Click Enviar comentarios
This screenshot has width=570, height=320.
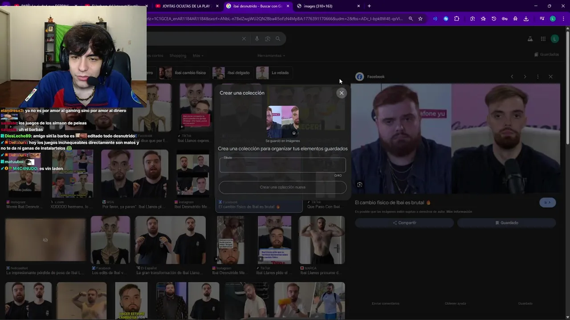(x=386, y=304)
